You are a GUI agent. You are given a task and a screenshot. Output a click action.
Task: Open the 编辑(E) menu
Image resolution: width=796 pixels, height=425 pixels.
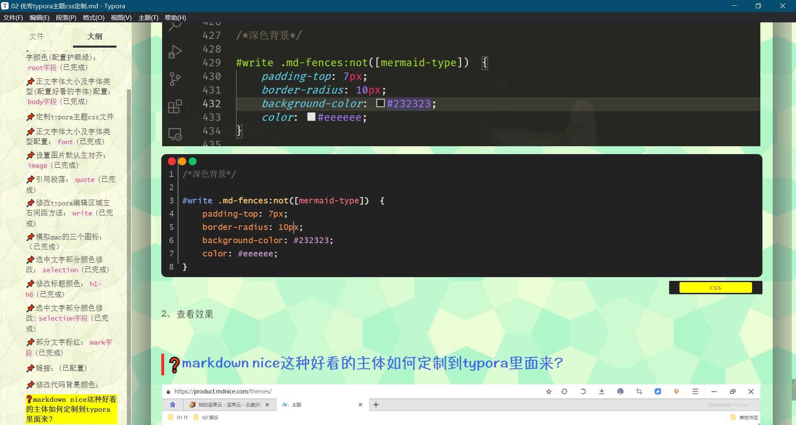[39, 17]
